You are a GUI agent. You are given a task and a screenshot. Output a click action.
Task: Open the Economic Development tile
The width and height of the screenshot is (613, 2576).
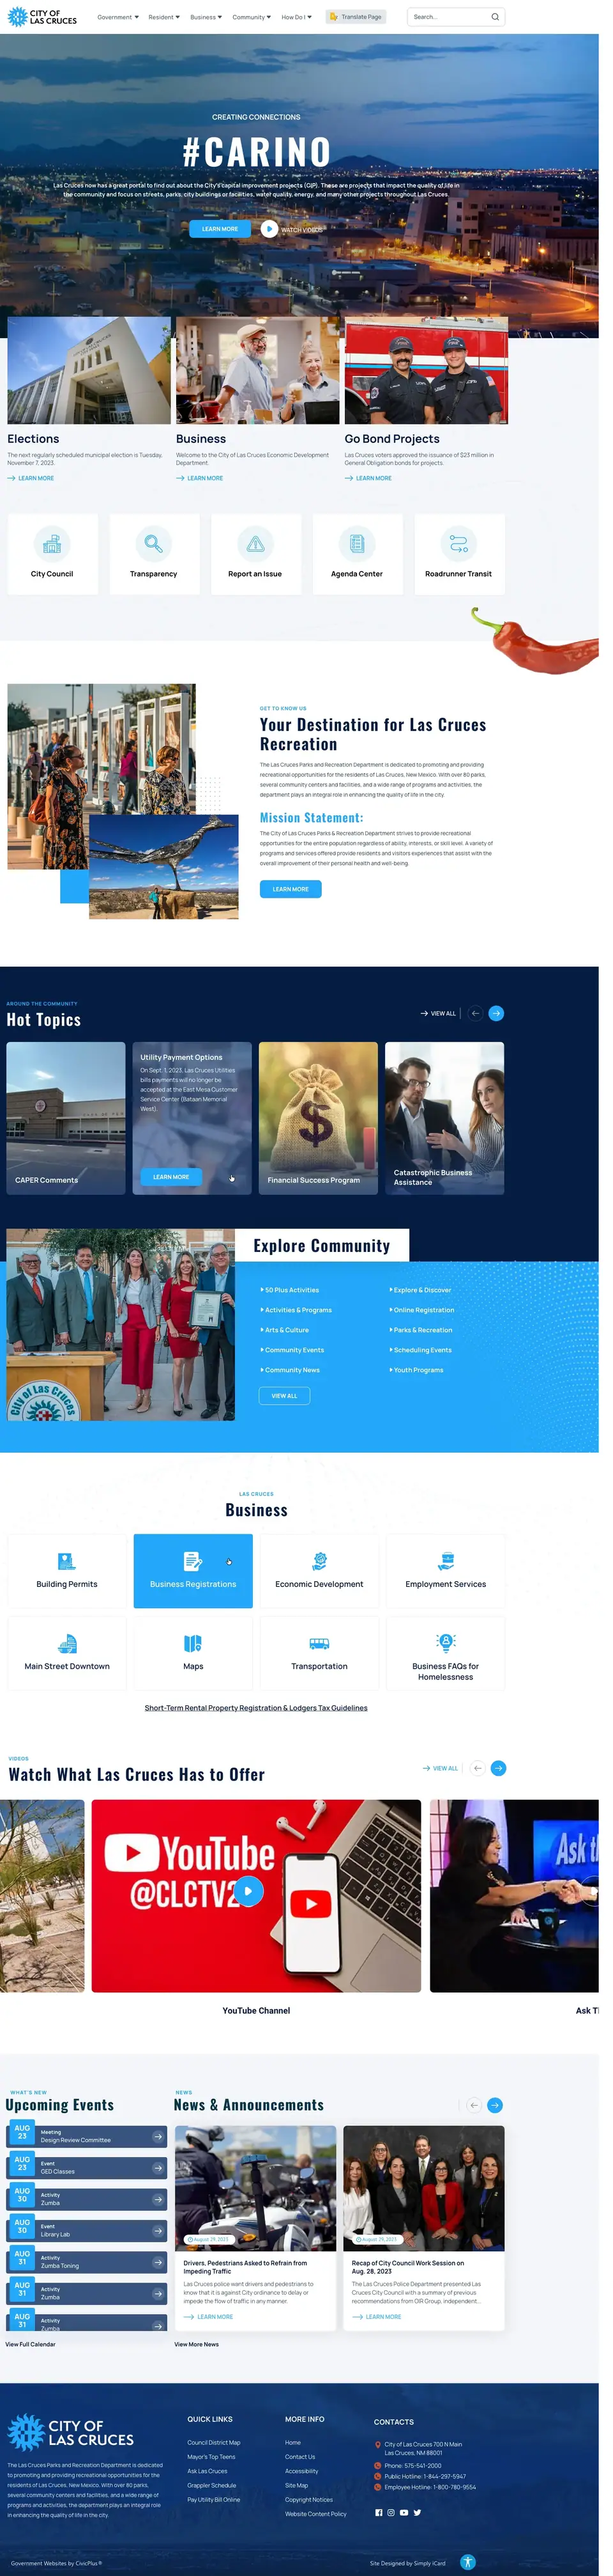[x=319, y=1570]
